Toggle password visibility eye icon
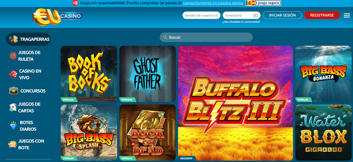353x162 pixels. (255, 15)
